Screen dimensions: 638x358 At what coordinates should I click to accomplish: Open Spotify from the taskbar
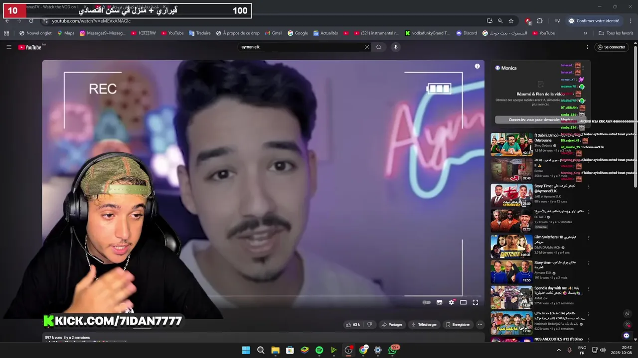click(x=319, y=350)
